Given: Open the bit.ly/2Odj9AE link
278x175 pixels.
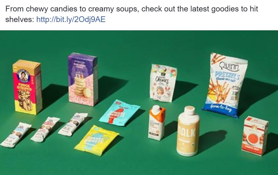Looking at the screenshot, I should point(71,19).
